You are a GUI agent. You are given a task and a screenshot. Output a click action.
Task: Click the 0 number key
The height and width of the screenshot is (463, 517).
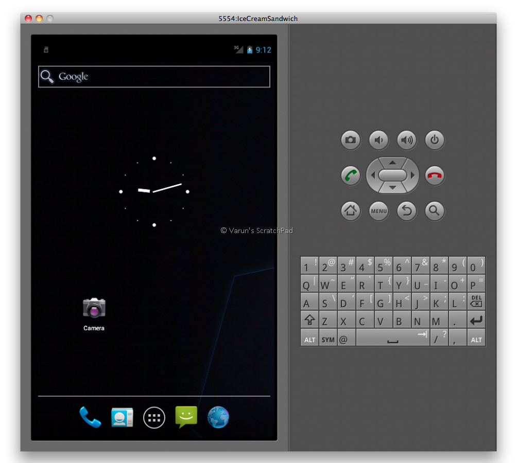click(476, 265)
